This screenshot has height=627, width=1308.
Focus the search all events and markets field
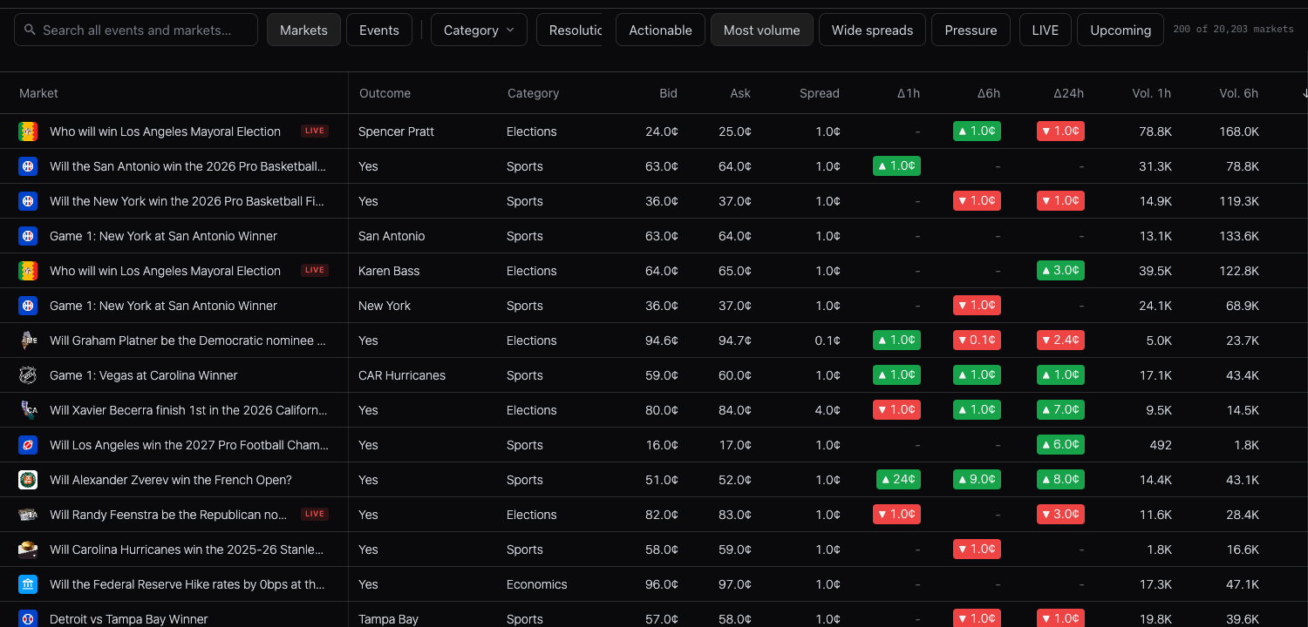coord(136,30)
